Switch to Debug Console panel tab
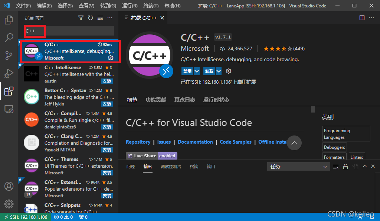The image size is (380, 221). 171,167
